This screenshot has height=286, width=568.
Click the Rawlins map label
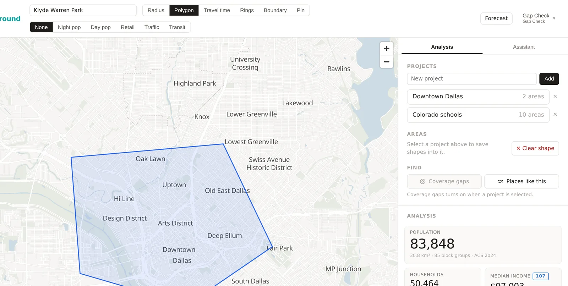pyautogui.click(x=339, y=69)
